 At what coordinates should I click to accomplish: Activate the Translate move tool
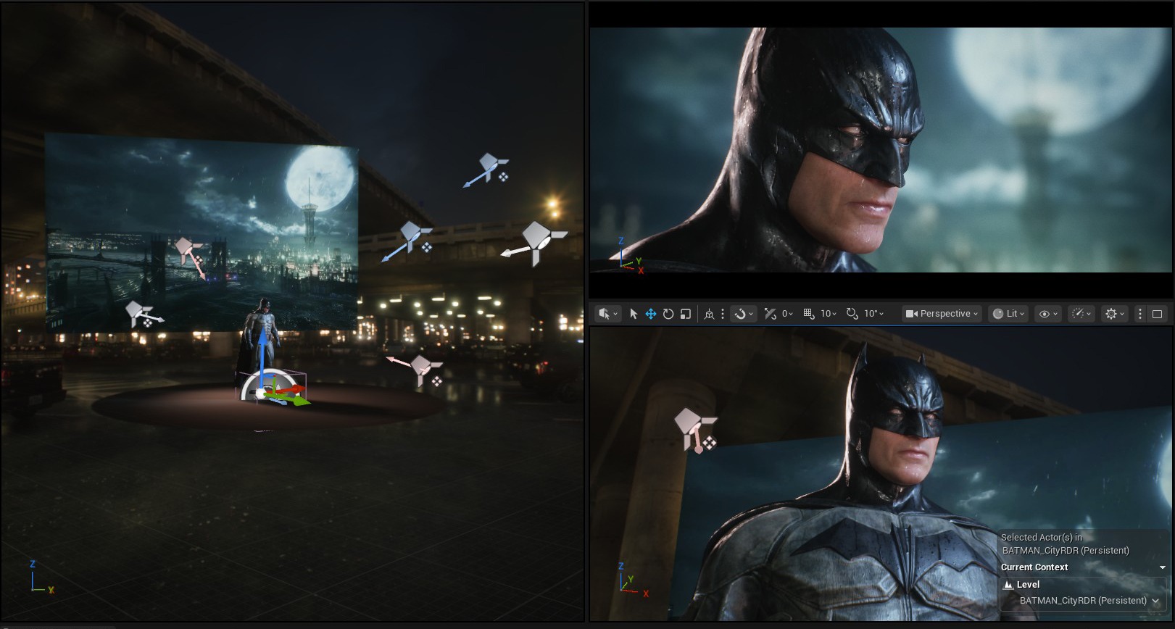click(x=651, y=314)
